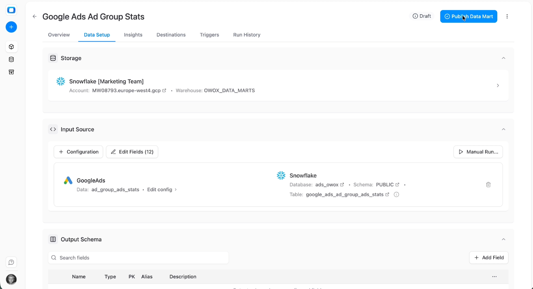This screenshot has height=289, width=533.
Task: Open external link next to google_ads_ad_group_ads_stats table
Action: coord(387,195)
